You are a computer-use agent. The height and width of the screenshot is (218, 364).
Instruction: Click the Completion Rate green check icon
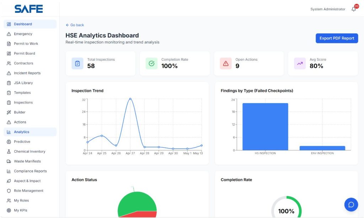pyautogui.click(x=151, y=64)
